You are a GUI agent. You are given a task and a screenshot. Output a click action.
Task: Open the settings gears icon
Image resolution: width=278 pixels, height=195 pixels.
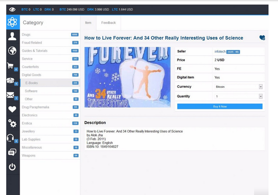[12, 123]
